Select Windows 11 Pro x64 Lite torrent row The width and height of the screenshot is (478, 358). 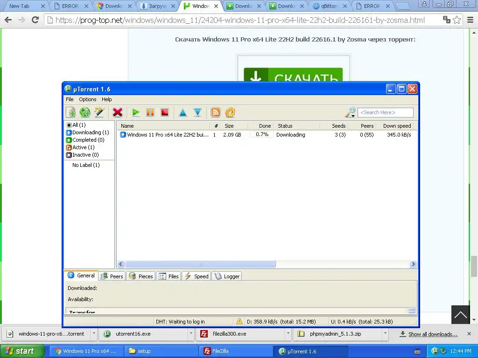tap(267, 135)
